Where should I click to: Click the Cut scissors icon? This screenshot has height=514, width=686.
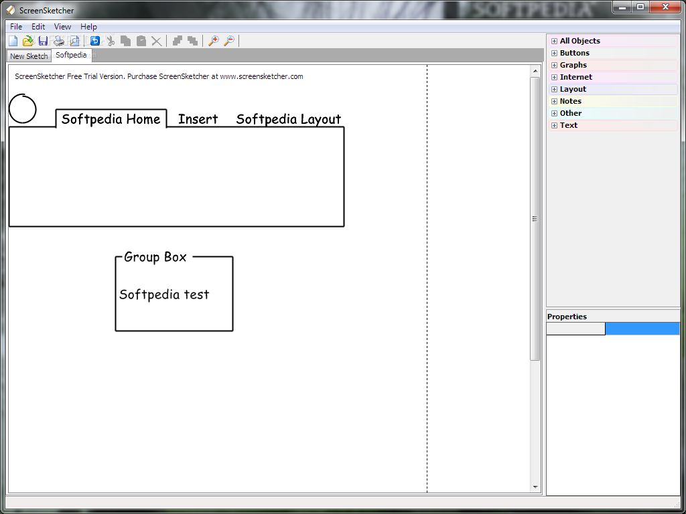pyautogui.click(x=111, y=41)
